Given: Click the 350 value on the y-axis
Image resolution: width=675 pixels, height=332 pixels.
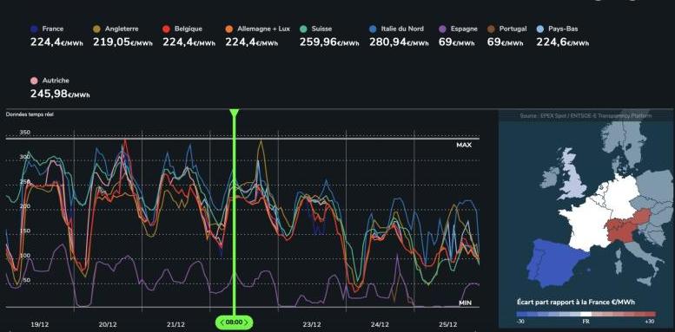Looking at the screenshot, I should (25, 133).
